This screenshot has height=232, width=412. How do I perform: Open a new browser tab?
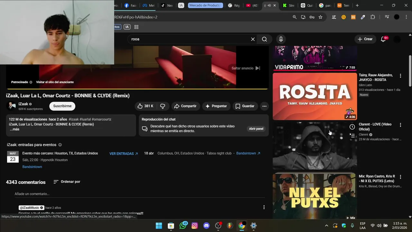[357, 5]
